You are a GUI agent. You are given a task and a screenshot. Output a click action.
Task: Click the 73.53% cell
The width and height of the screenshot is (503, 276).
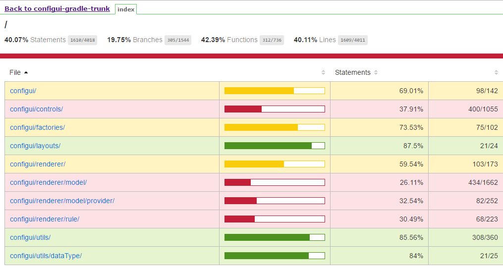point(379,127)
